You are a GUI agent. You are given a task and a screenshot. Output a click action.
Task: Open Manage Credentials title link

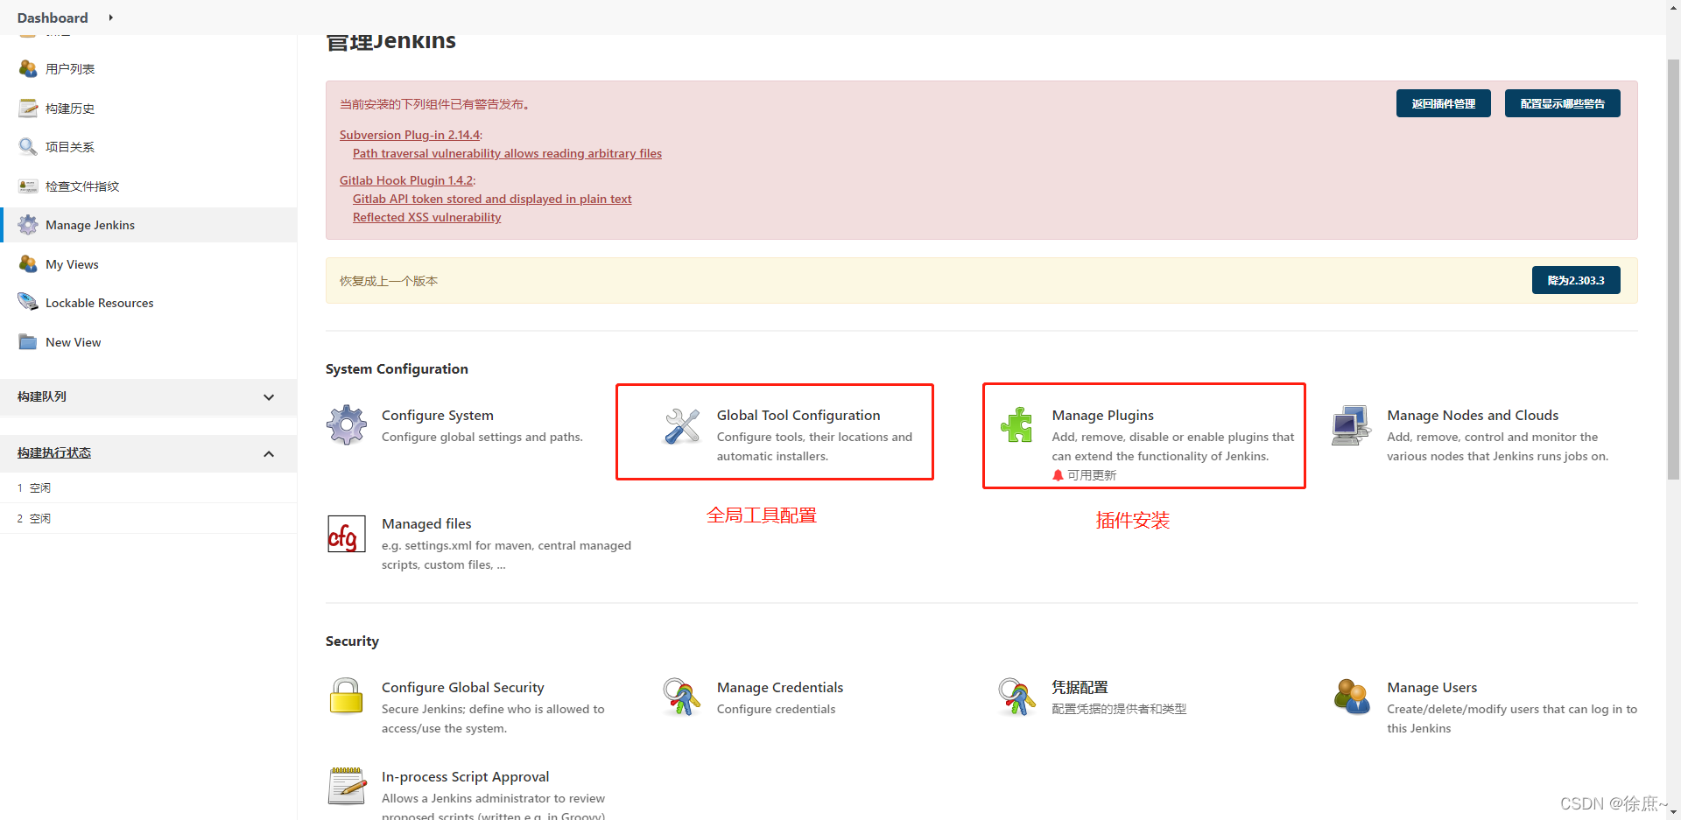[780, 687]
